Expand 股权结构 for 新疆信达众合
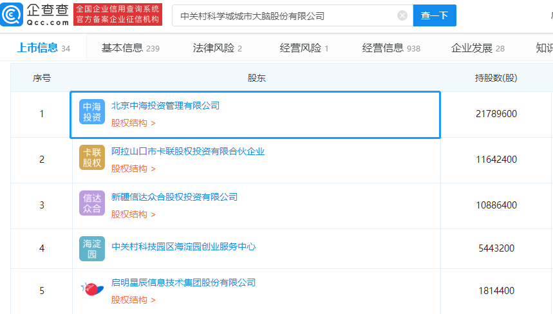 (x=133, y=214)
